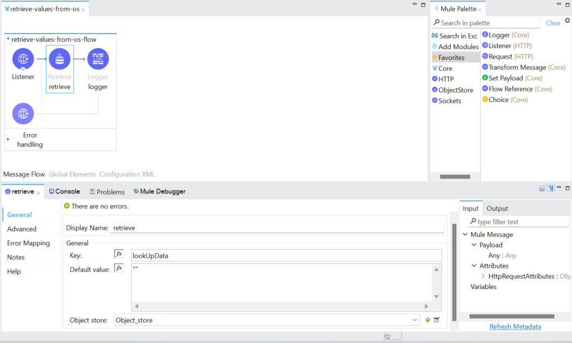
Task: Open the Object store dropdown
Action: click(x=414, y=320)
